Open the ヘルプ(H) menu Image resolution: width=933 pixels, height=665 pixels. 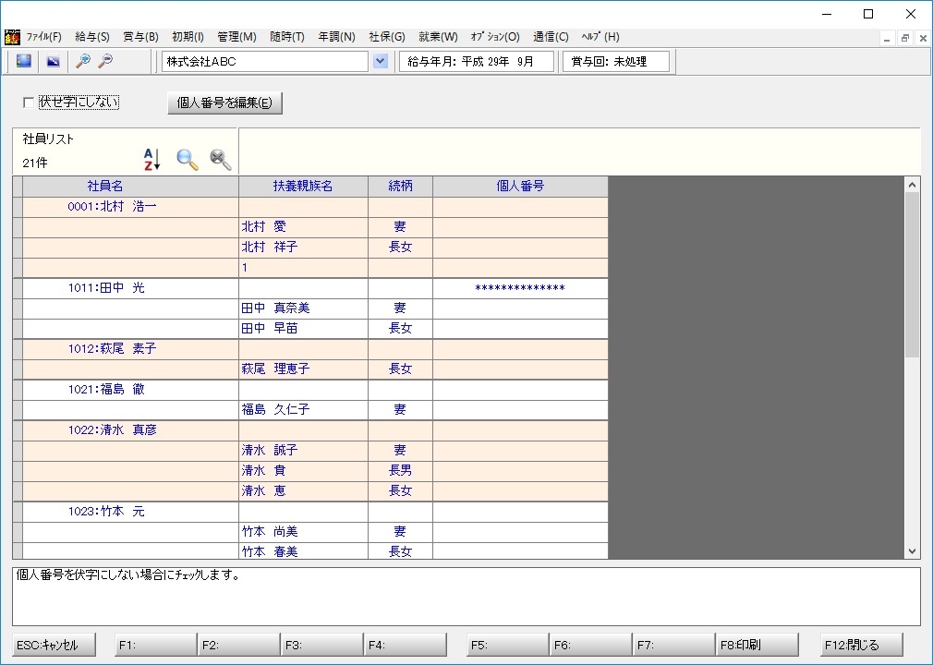click(x=600, y=37)
